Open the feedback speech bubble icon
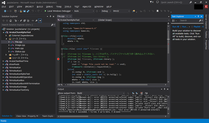 pyautogui.click(x=157, y=2)
